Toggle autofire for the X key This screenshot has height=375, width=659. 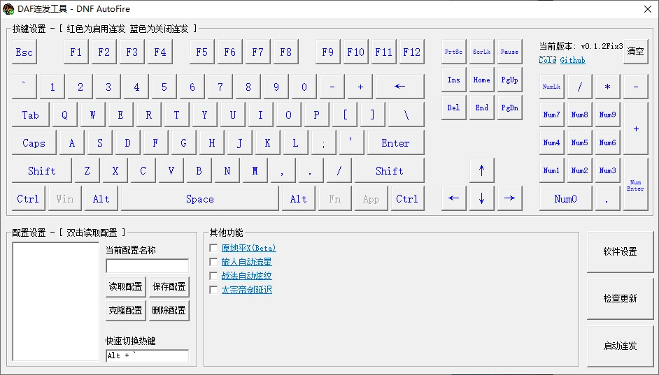pos(115,170)
